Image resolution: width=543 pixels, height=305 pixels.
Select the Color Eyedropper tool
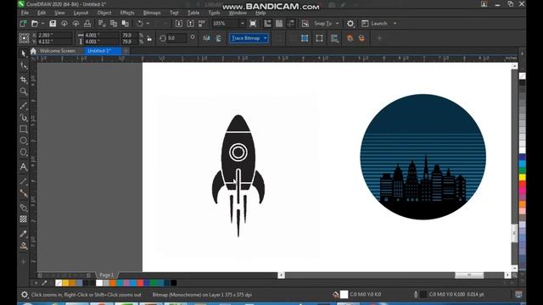pos(24,234)
